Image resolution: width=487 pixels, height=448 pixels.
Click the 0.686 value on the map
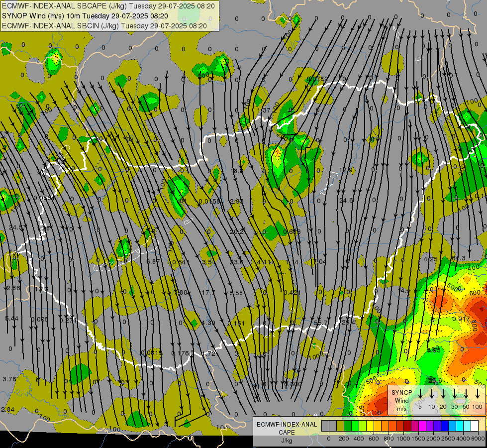[x=292, y=231]
